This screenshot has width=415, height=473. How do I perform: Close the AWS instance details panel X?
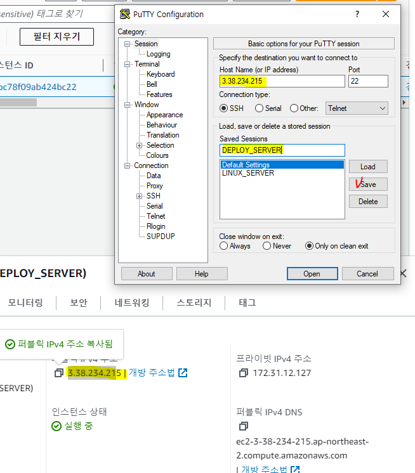coord(403,273)
